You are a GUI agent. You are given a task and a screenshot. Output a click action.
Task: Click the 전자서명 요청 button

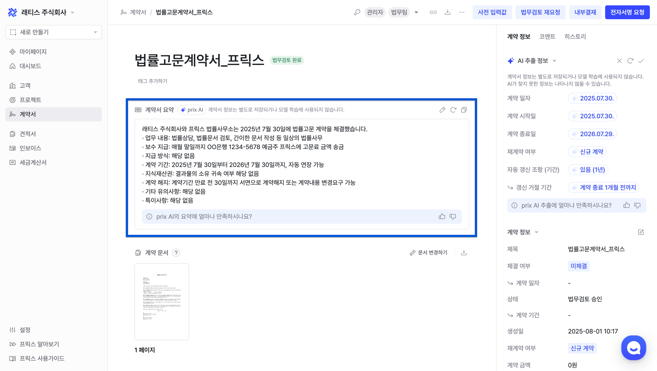click(x=627, y=12)
